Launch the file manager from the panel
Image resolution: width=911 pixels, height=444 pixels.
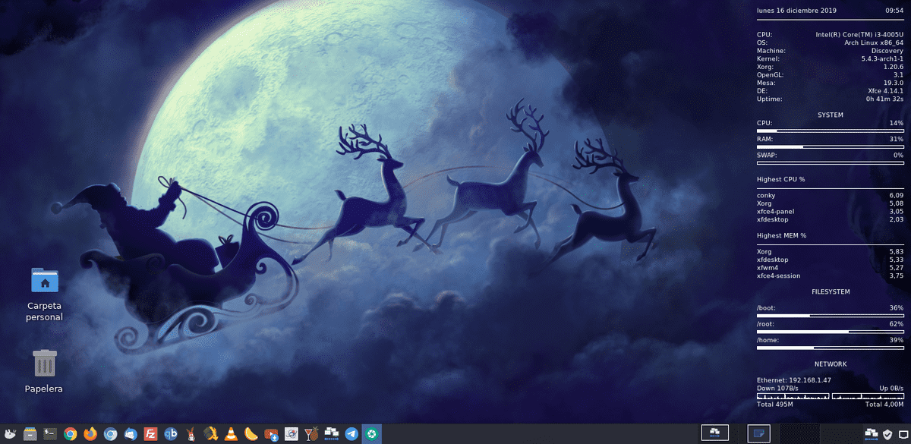point(30,434)
